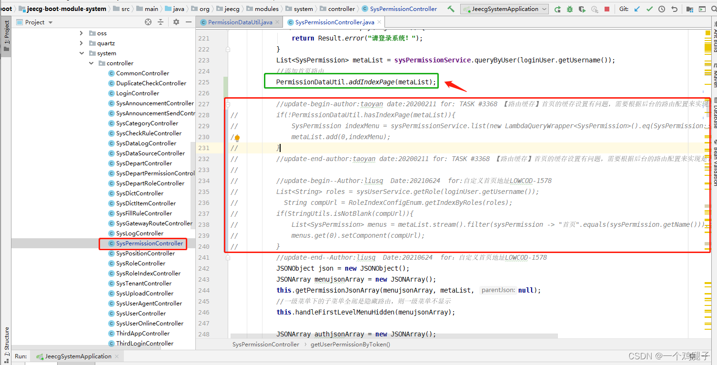Image resolution: width=717 pixels, height=365 pixels.
Task: Select SysPermissionController in the project tree
Action: click(150, 243)
